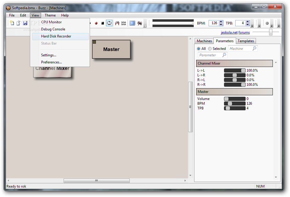290x197 pixels.
Task: Open the Help menu
Action: [65, 15]
